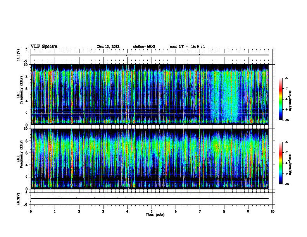The width and height of the screenshot is (307, 237).
Task: Click time axis tick label "4"
Action: pos(127,211)
